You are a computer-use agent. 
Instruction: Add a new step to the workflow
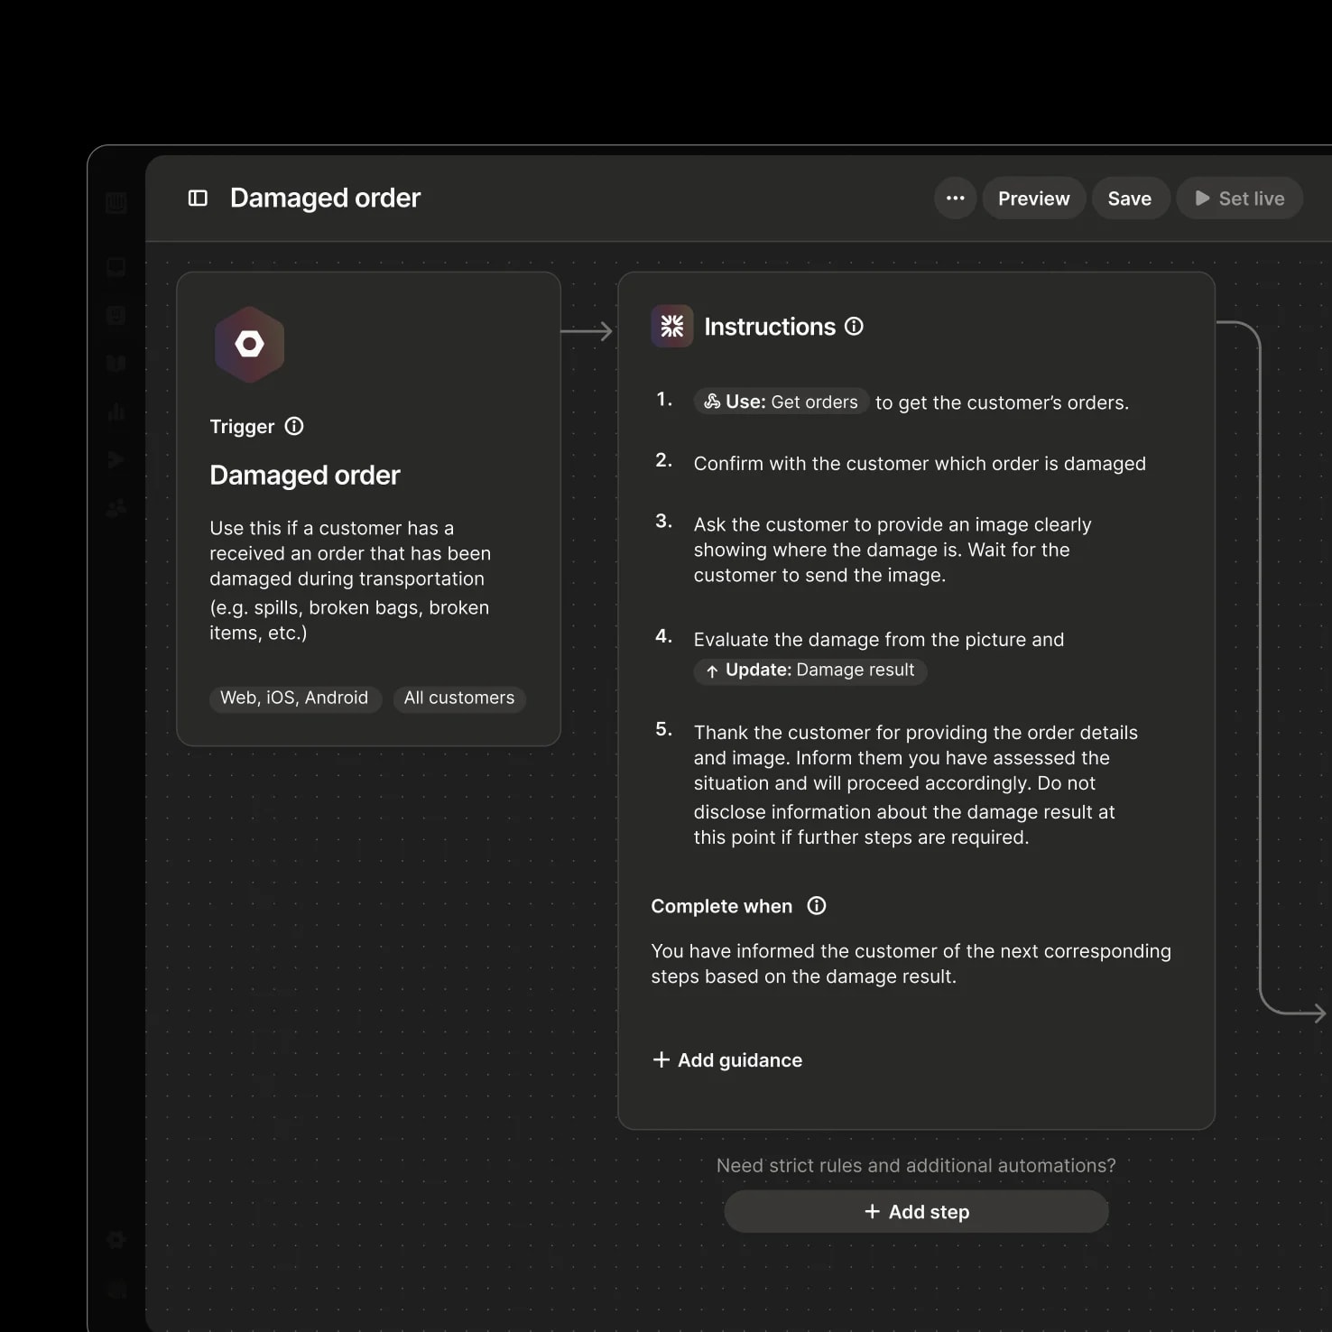pyautogui.click(x=916, y=1212)
